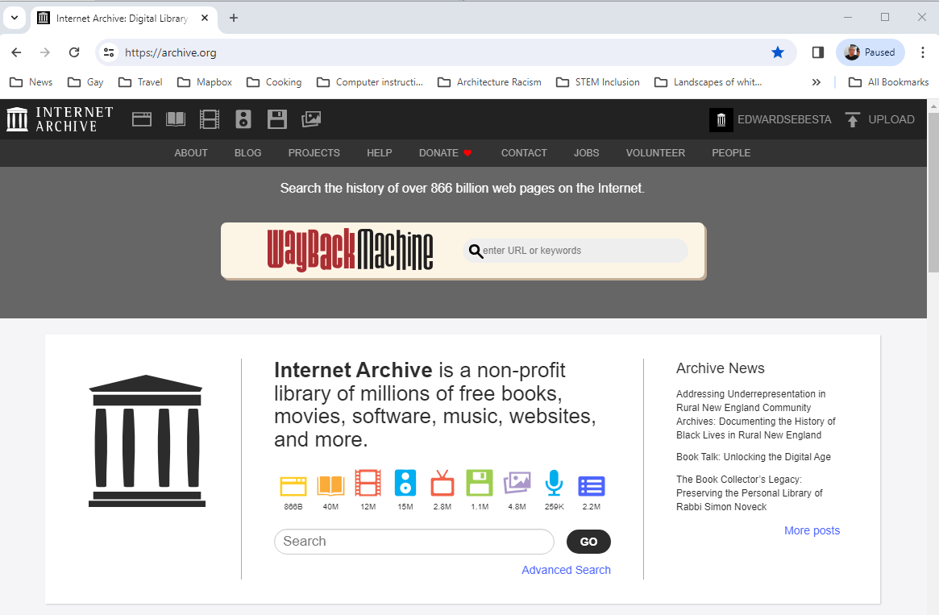939x615 pixels.
Task: Open the Travel bookmarks folder
Action: (140, 82)
